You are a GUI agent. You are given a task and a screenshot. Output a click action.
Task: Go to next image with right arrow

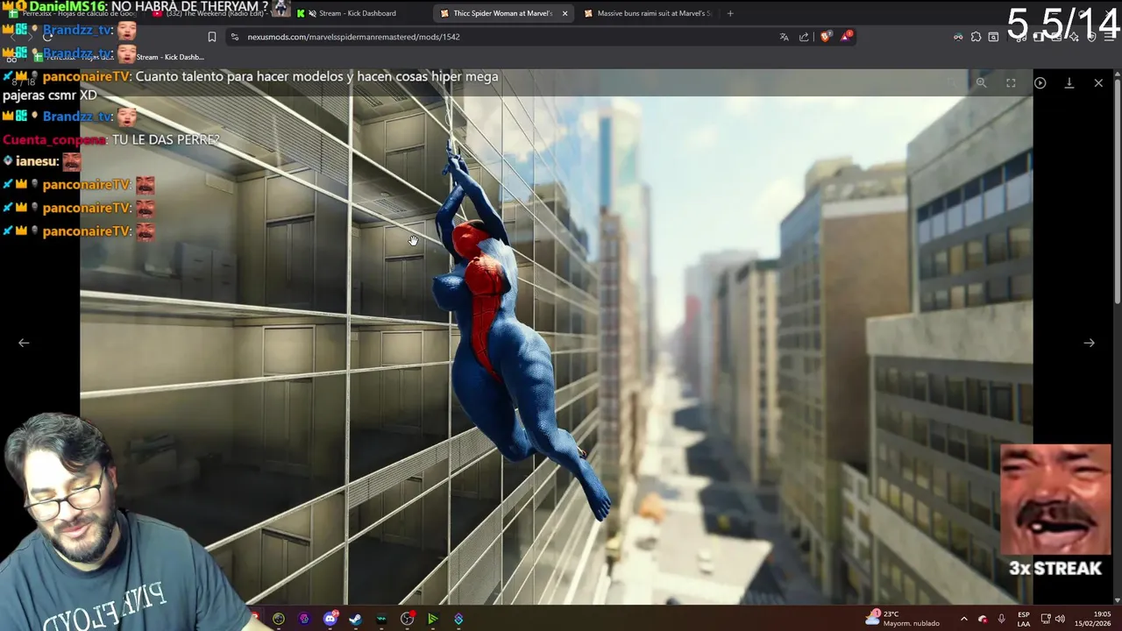point(1089,343)
